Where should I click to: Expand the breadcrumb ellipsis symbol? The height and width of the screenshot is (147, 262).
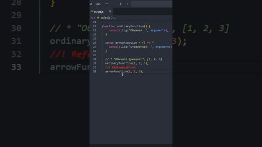click(x=115, y=18)
